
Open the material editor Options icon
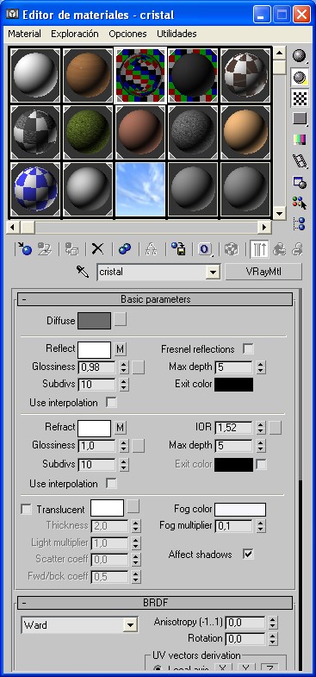[x=299, y=182]
